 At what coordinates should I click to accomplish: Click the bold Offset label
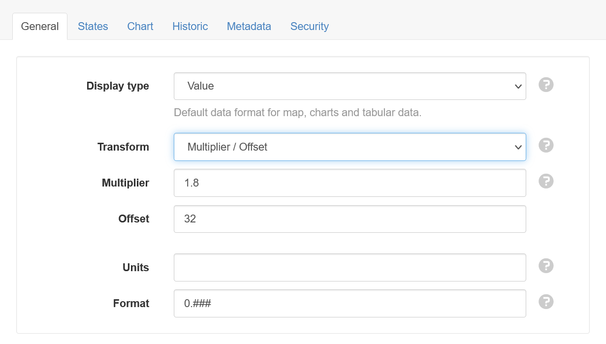tap(133, 219)
